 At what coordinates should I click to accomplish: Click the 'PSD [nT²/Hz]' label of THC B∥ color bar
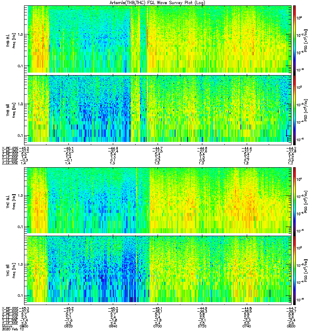click(306, 270)
